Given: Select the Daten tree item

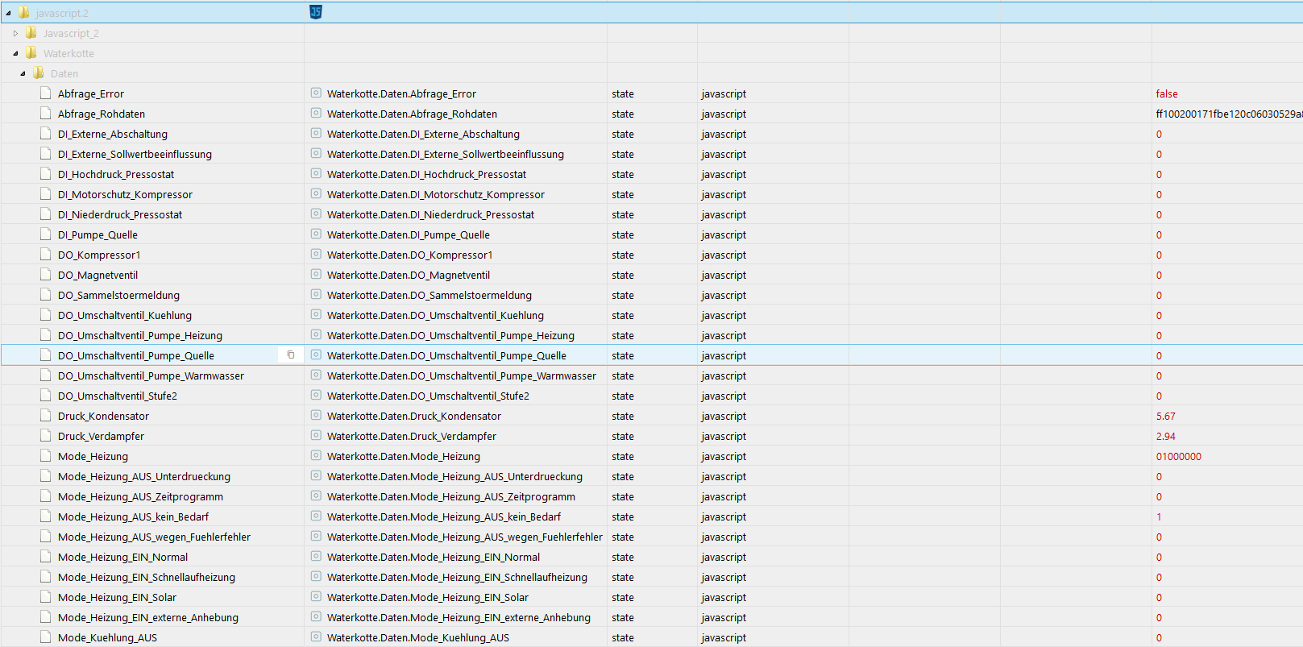Looking at the screenshot, I should click(64, 73).
